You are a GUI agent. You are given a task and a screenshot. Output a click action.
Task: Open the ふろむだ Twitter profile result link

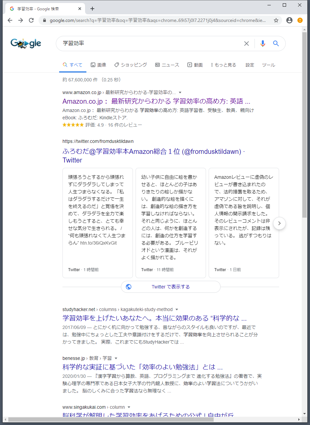pos(154,156)
